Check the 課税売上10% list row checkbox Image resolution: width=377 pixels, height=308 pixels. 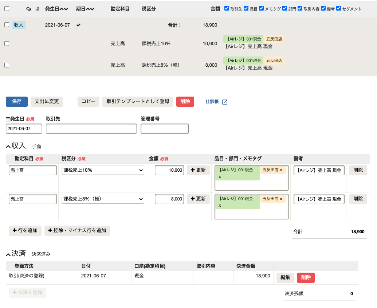tap(7, 43)
